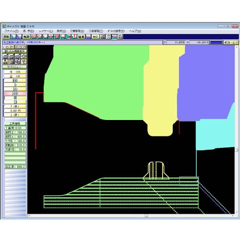Select the machining icon with red up arrow

(x=74, y=36)
